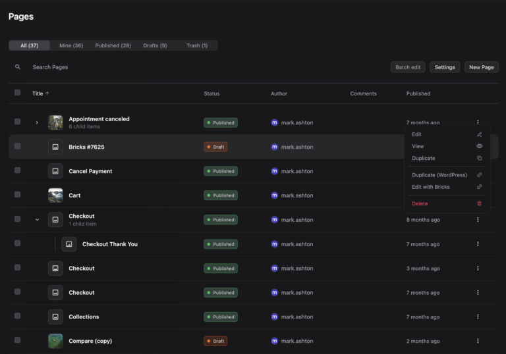Choose Edit from the context menu
This screenshot has height=354, width=506.
[447, 134]
